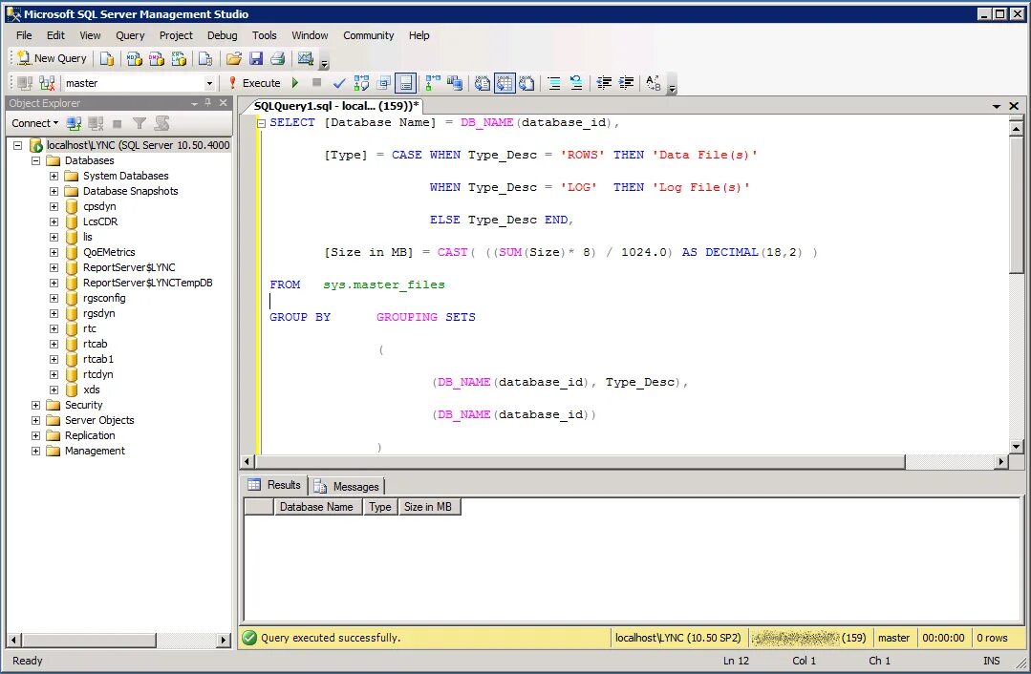The width and height of the screenshot is (1031, 674).
Task: Open a SQL Server Compact query
Action: pos(205,58)
